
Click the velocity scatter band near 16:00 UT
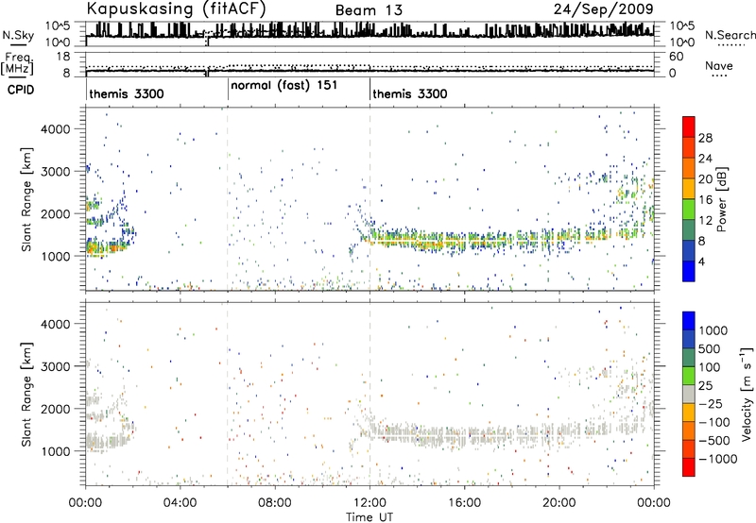coord(464,434)
